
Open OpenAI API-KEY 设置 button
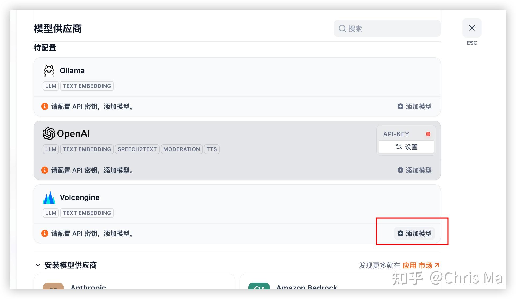pos(406,147)
